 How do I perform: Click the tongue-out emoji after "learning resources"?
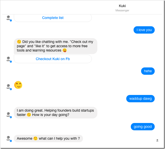tap(65, 51)
